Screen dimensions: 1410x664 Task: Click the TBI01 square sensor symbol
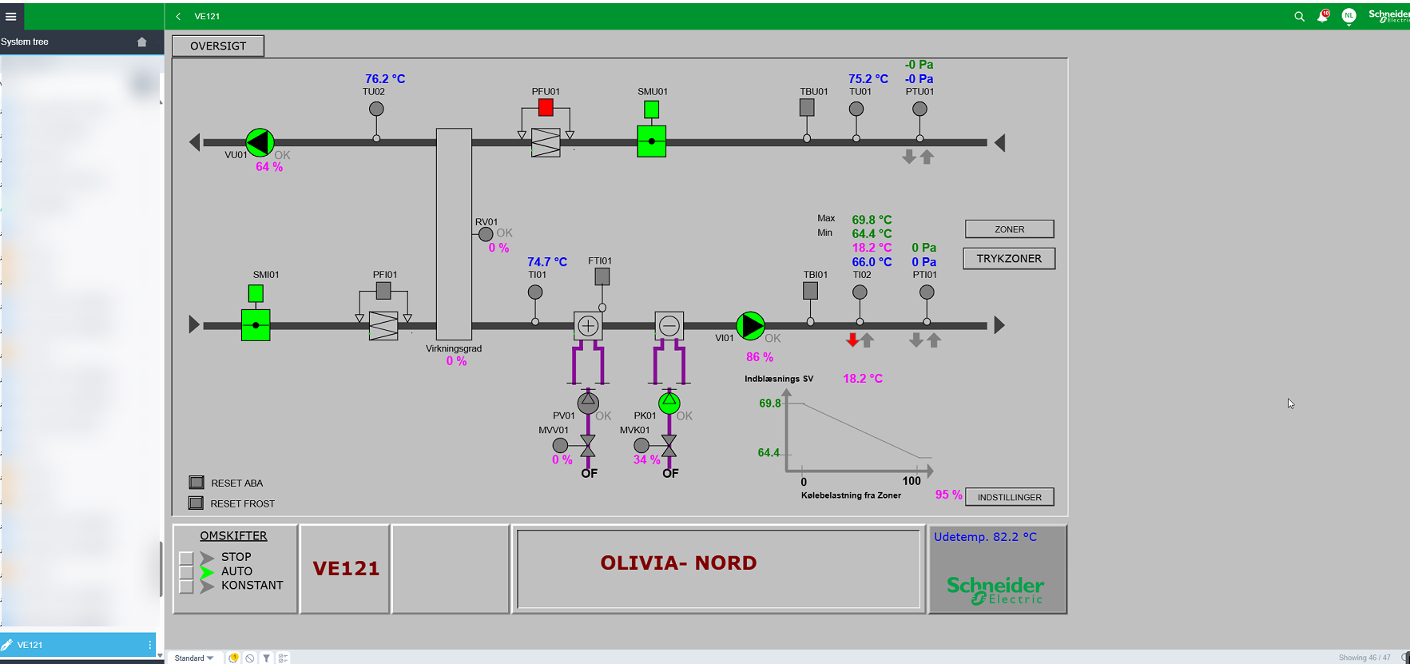811,291
